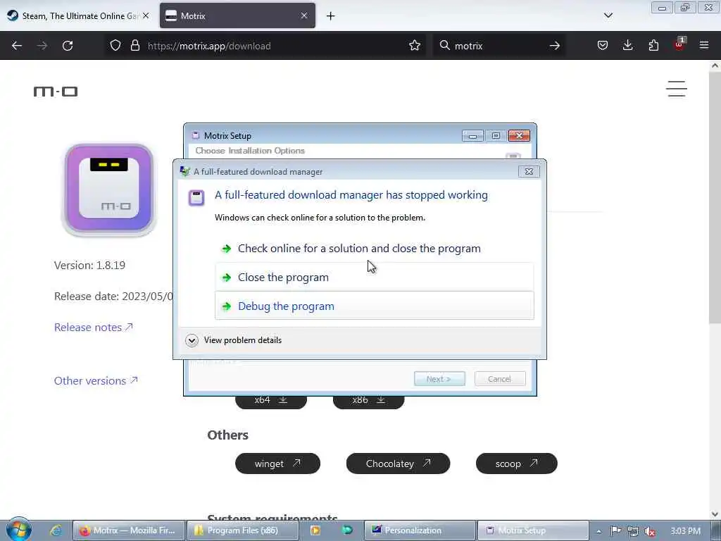Switch to the Steam browser tab
Viewport: 721px width, 541px height.
click(x=78, y=15)
